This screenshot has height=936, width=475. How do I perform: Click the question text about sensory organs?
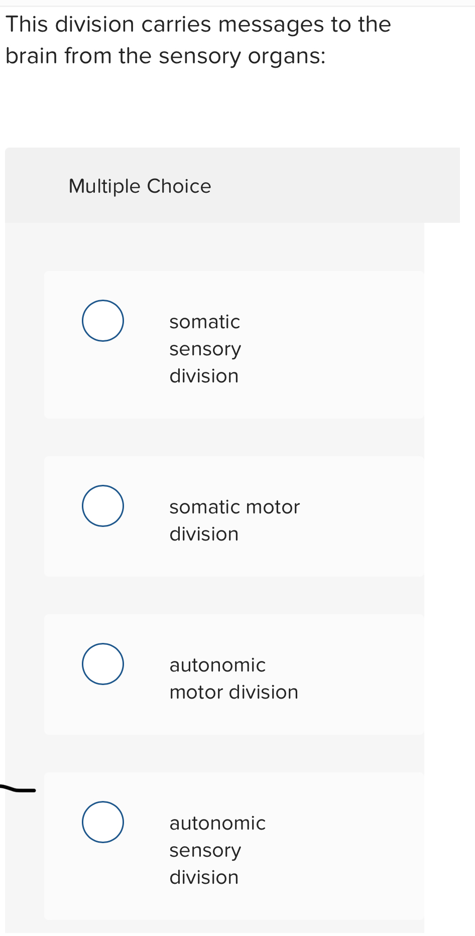[x=198, y=39]
